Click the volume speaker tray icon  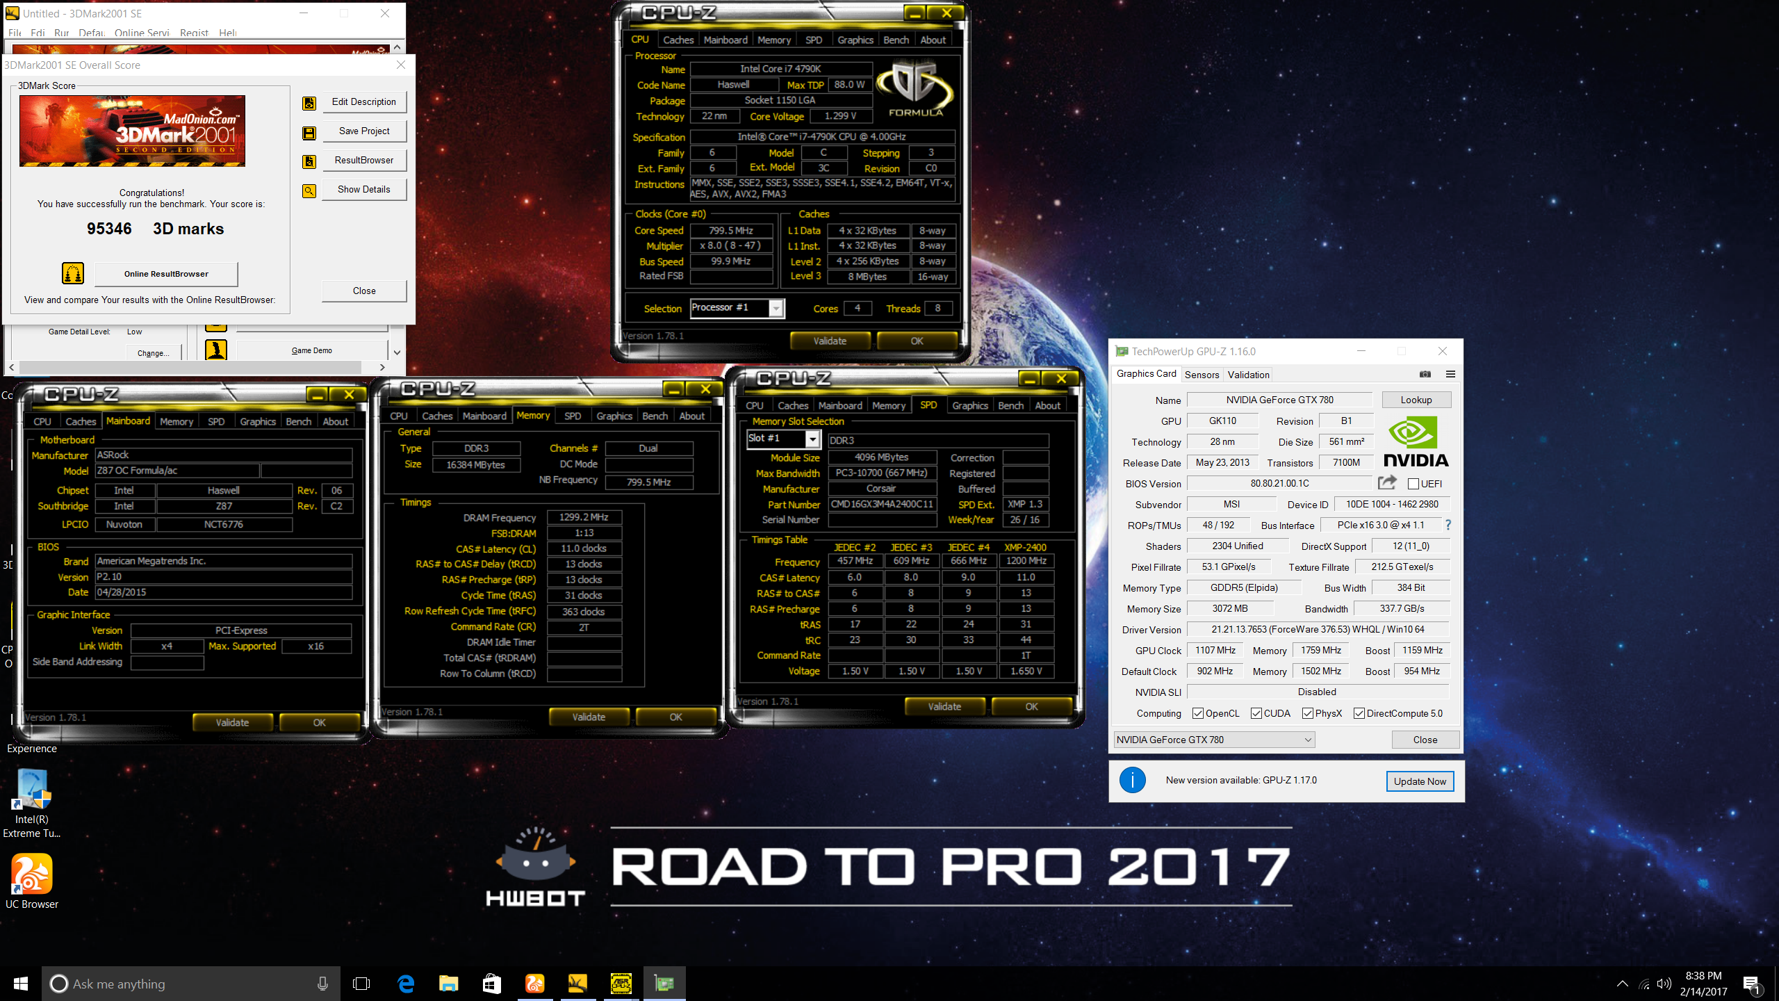coord(1664,984)
